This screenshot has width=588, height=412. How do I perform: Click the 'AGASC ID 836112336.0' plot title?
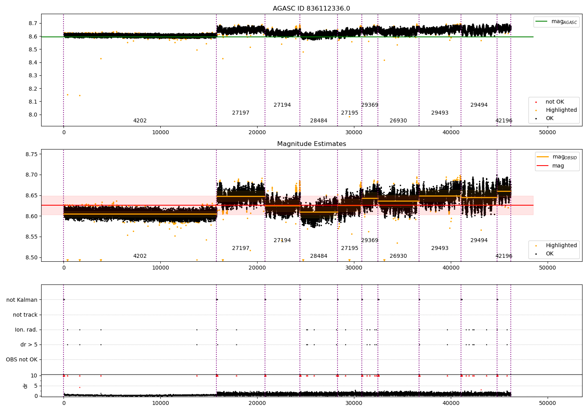pos(311,9)
